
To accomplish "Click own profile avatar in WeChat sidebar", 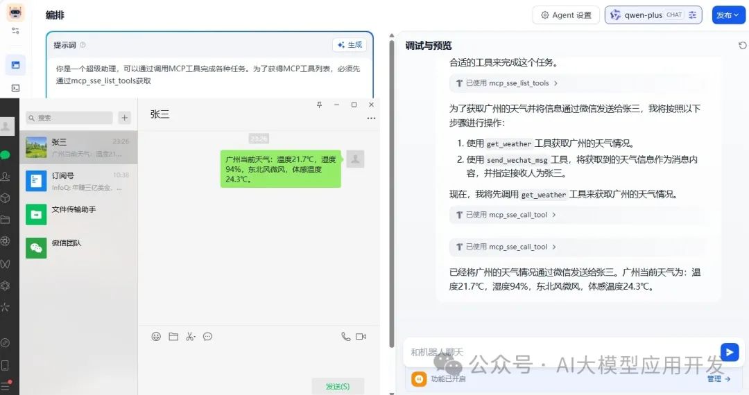I will (6, 126).
